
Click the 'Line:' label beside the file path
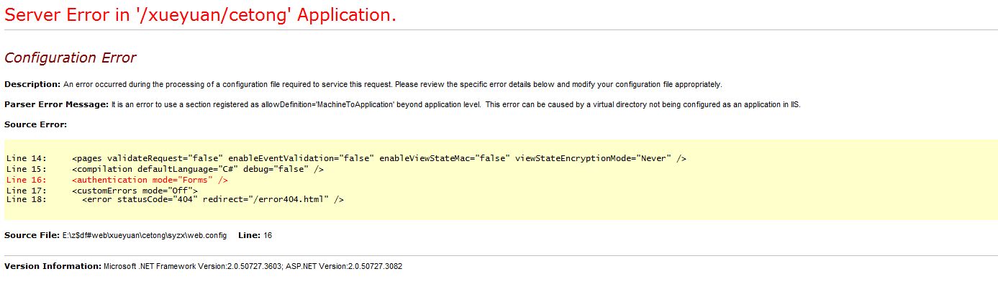pos(249,235)
